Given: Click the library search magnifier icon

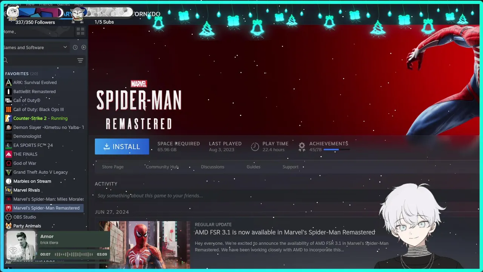Looking at the screenshot, I should click(5, 60).
